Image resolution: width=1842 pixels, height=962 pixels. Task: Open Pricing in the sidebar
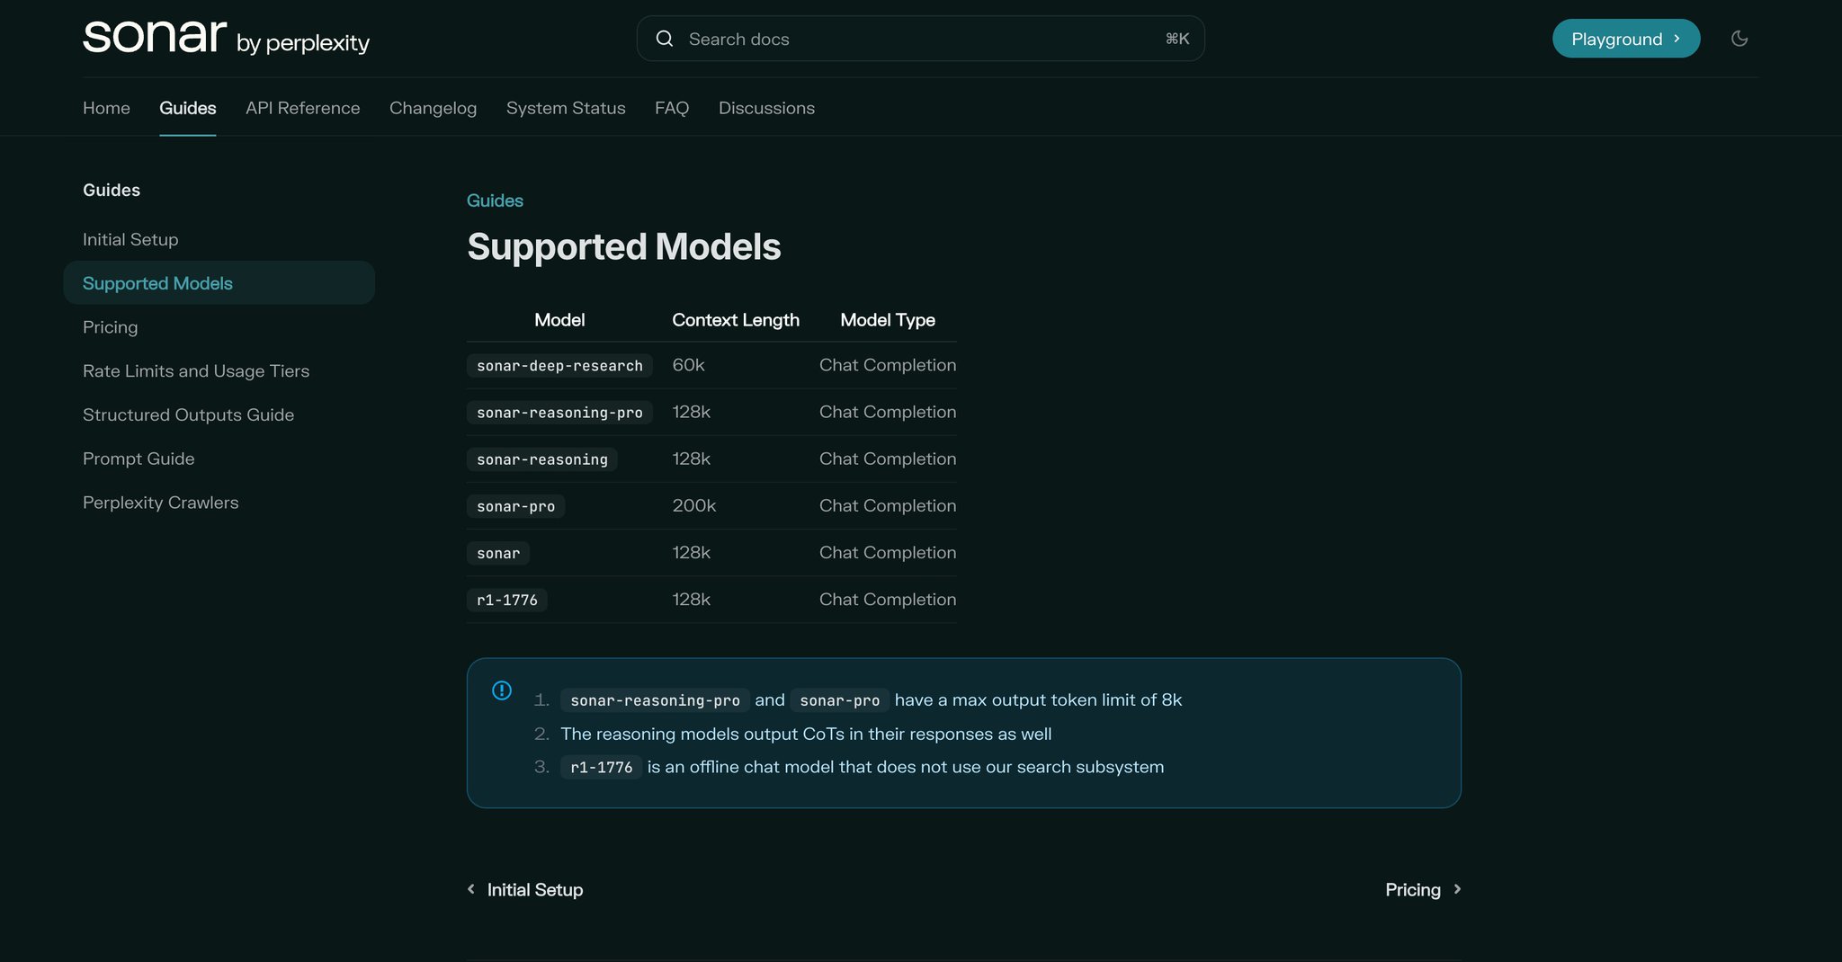[110, 327]
